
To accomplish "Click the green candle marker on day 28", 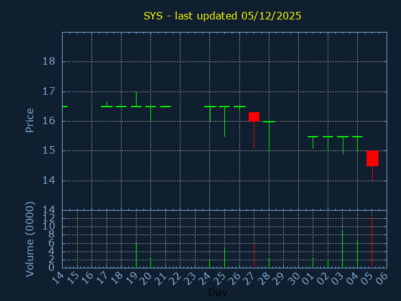I will pos(269,122).
